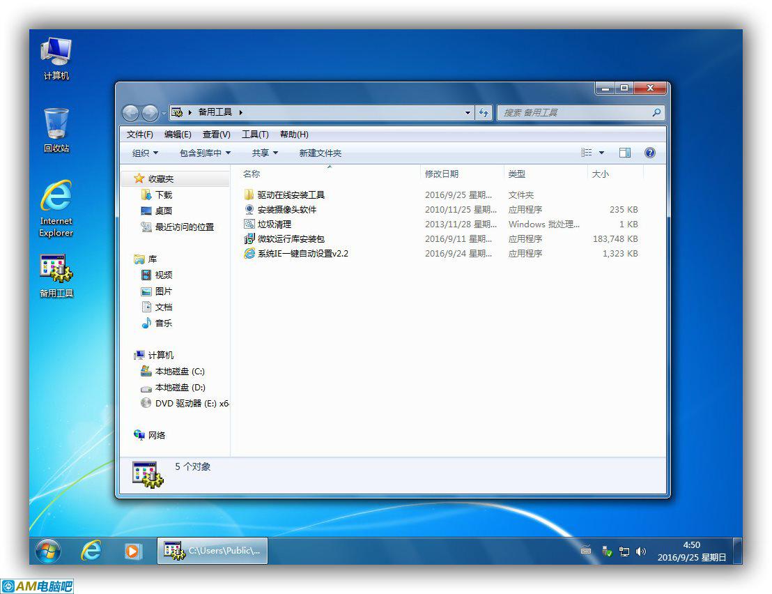
Task: Refresh the 备用工具 folder view
Action: tap(484, 113)
